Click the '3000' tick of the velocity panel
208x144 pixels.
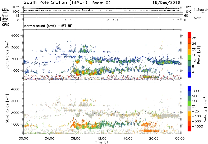15,101
